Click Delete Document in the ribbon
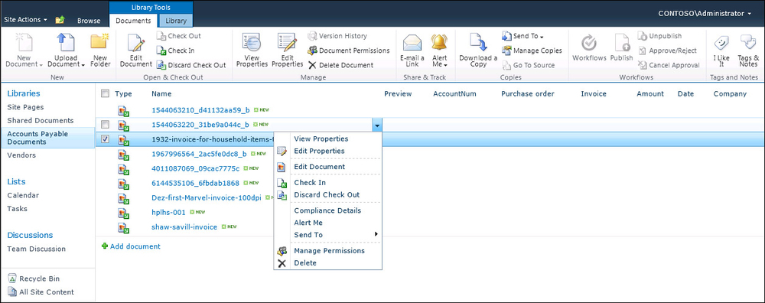Viewport: 765px width, 303px height. [340, 65]
